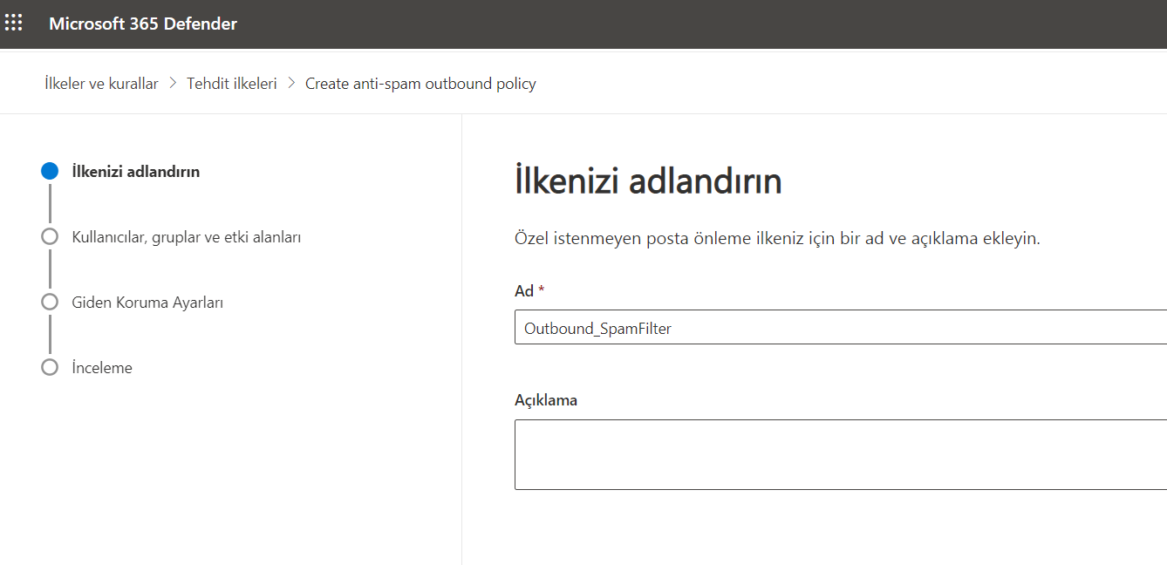The image size is (1167, 565).
Task: Jump to Kullanıcılar, gruplar ve etki alanları step
Action: [x=187, y=236]
